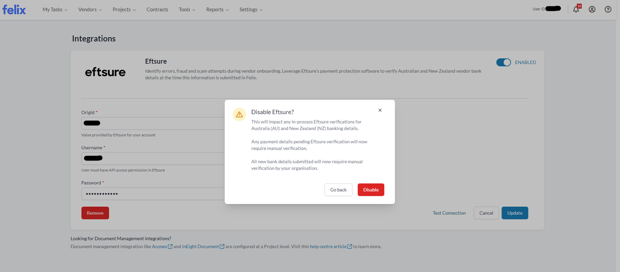
Task: Expand the My Tasks menu
Action: [x=55, y=10]
